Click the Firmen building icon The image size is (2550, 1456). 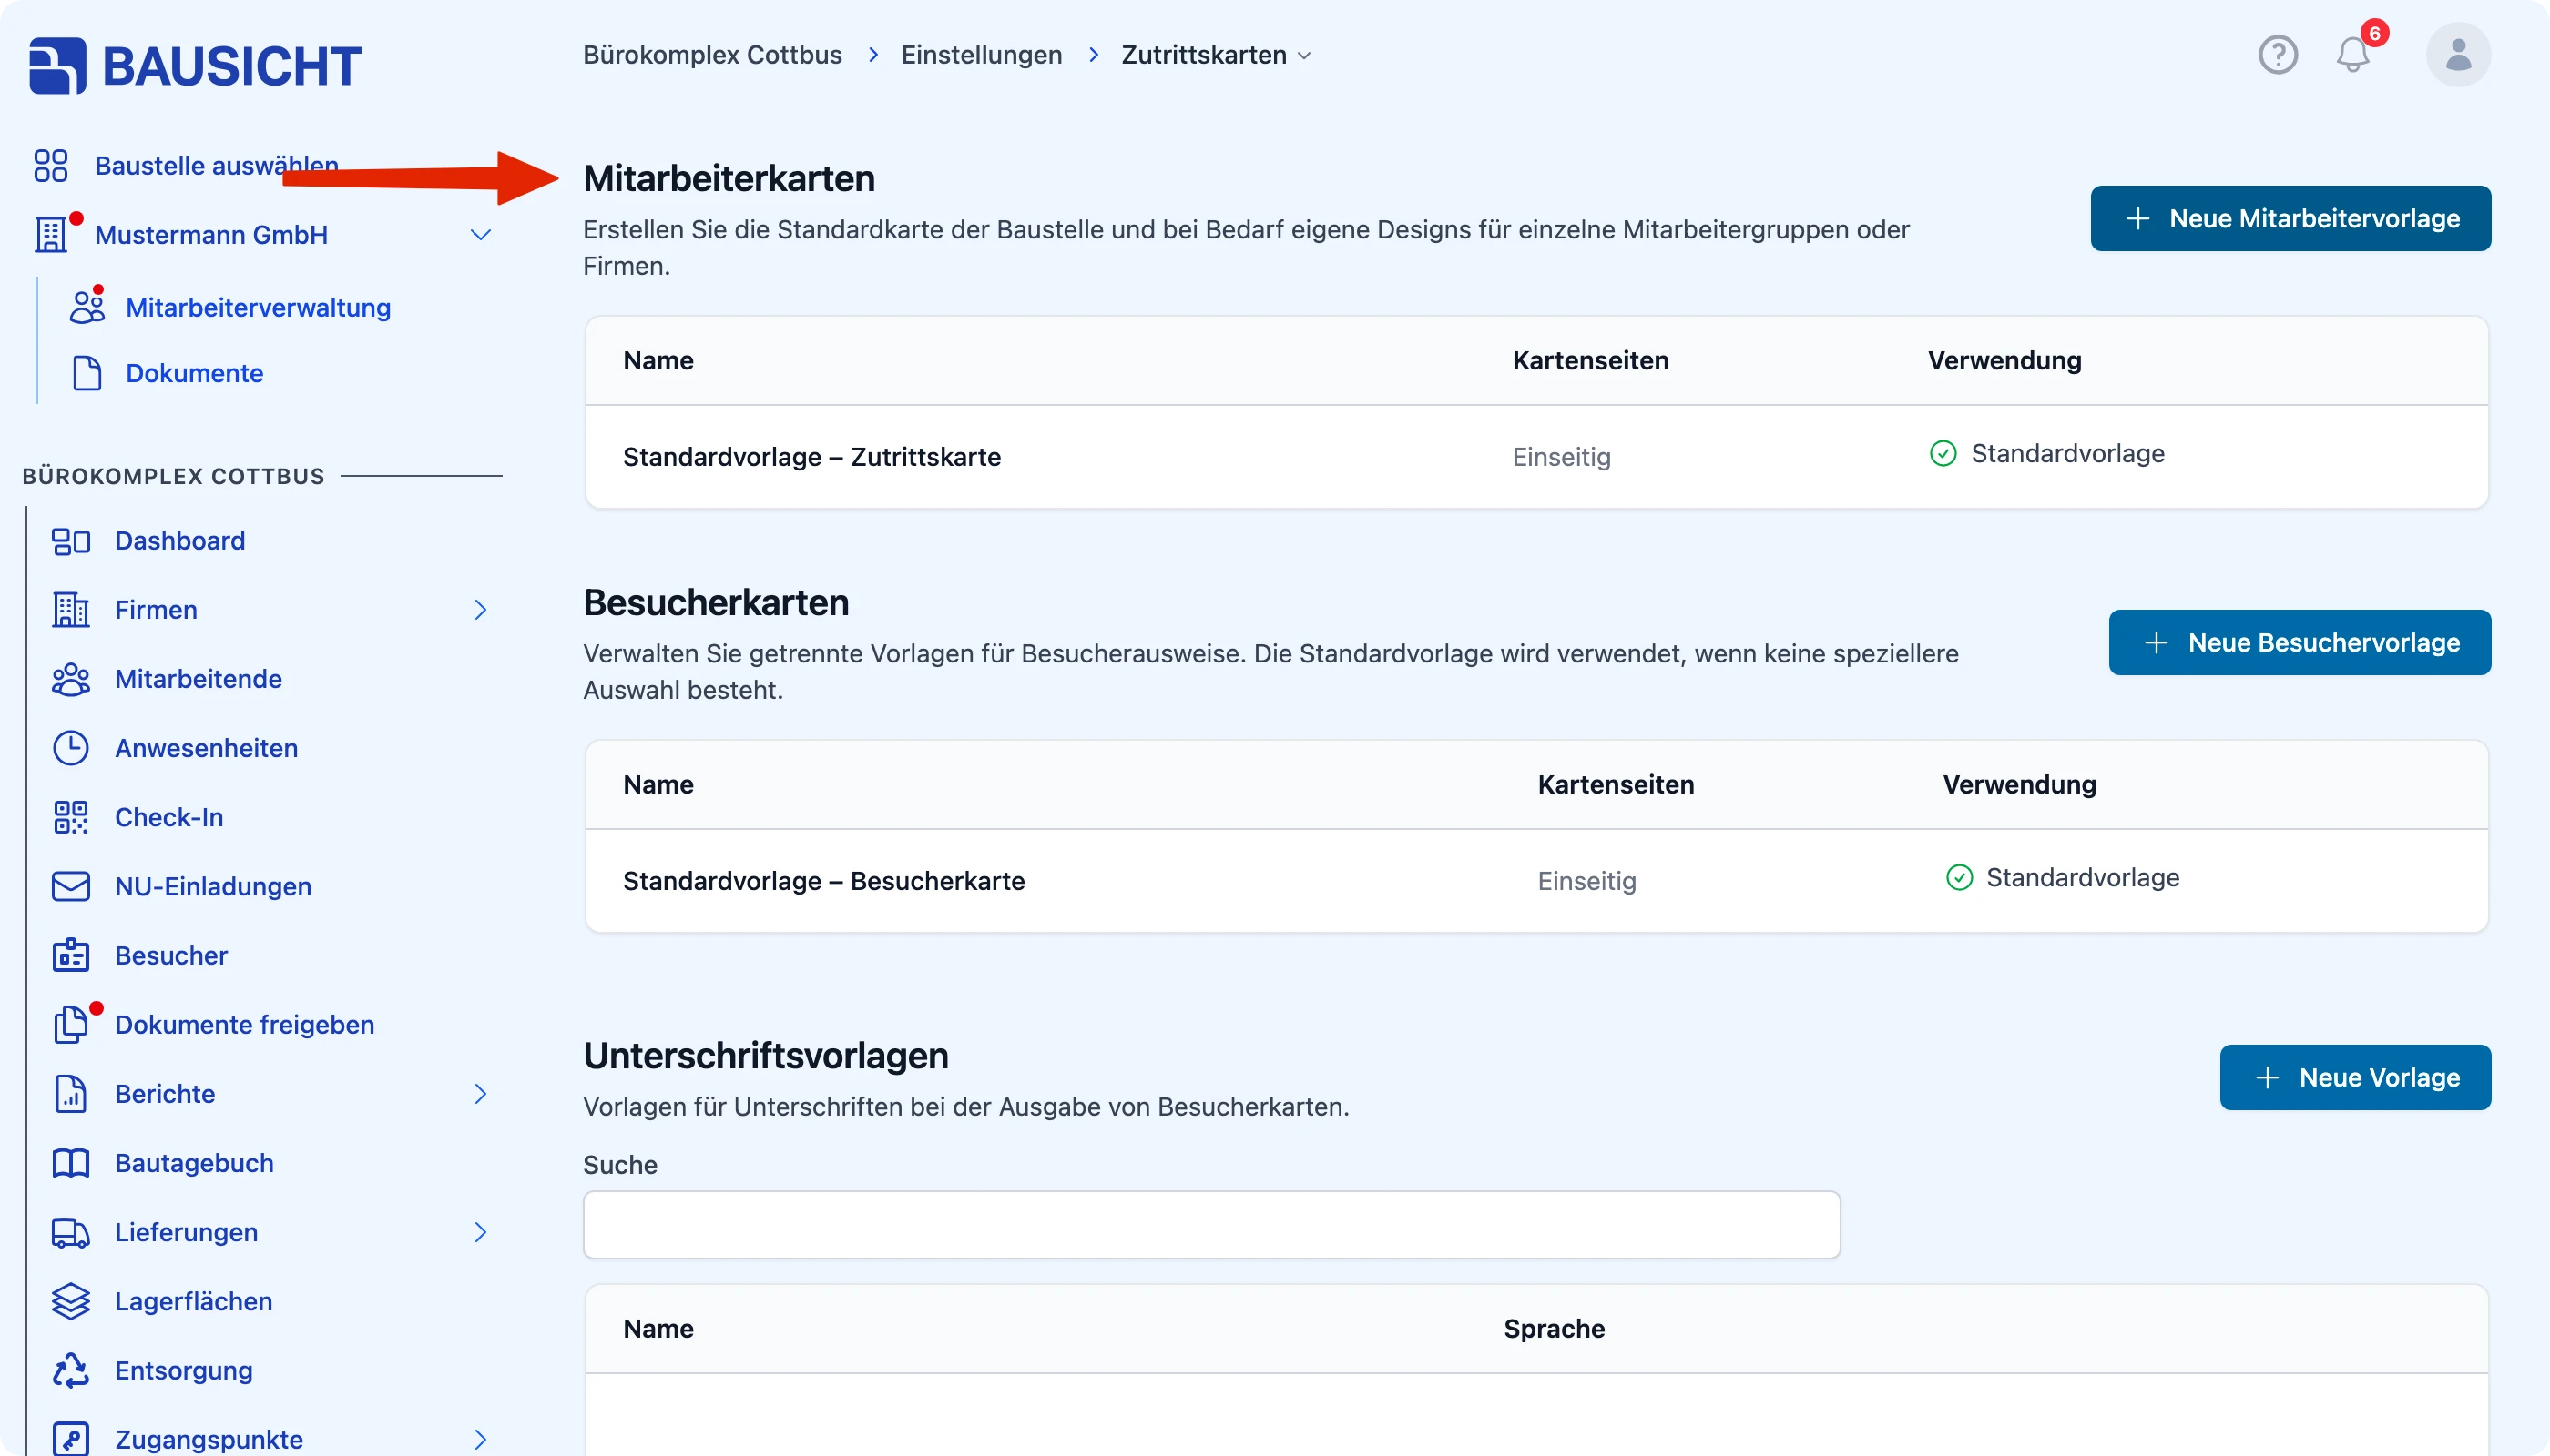(70, 610)
